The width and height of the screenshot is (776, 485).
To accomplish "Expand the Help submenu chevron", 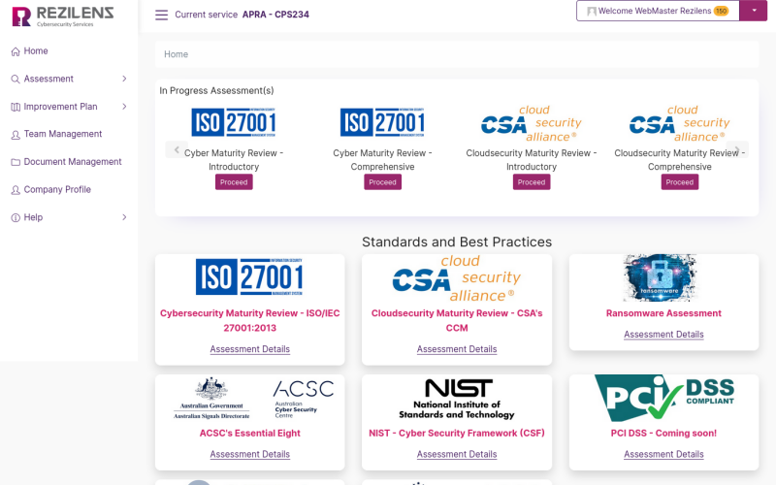I will coord(124,217).
